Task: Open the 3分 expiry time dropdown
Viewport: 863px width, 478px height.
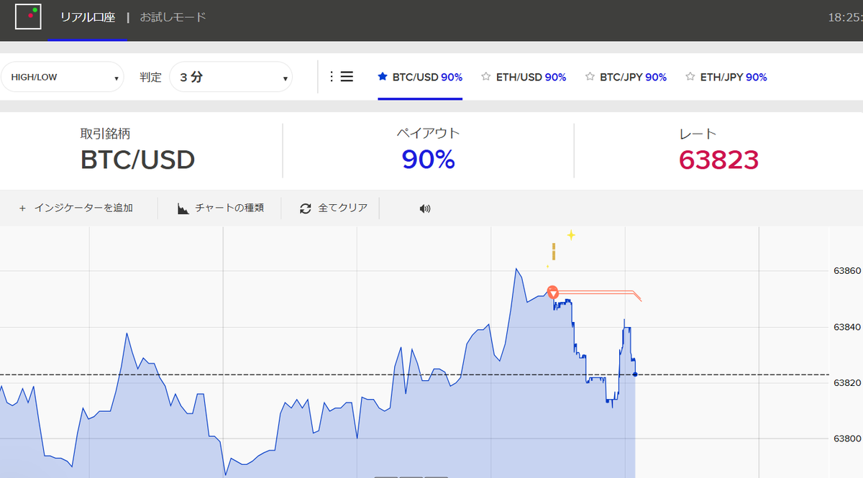Action: (231, 77)
